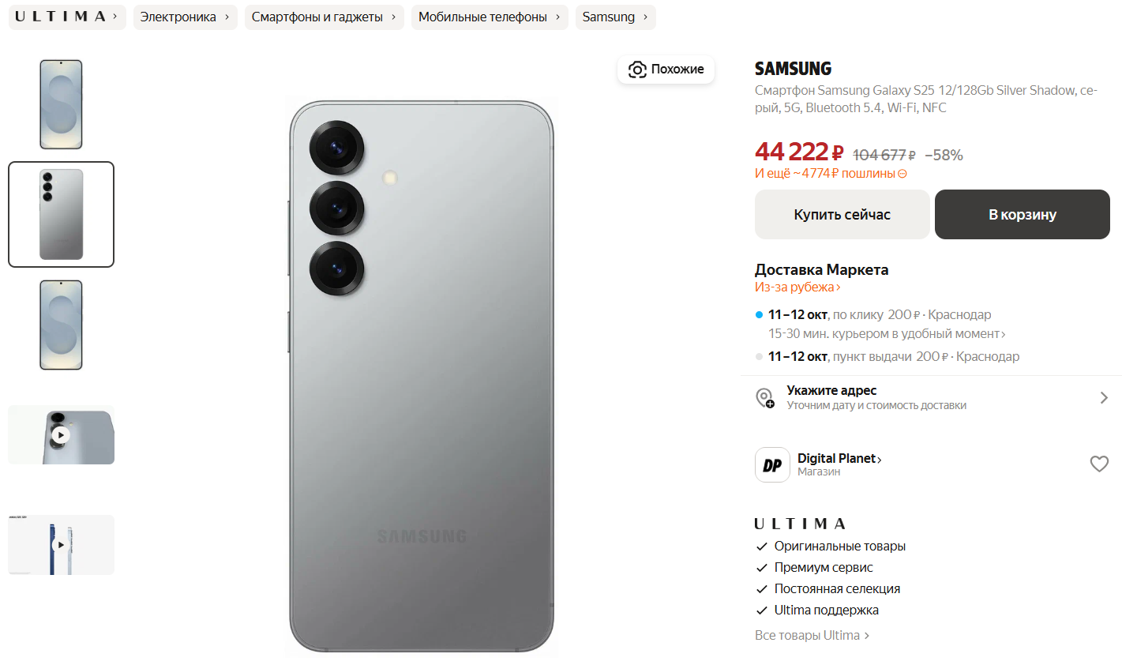
Task: Go to Мобильные телефоны breadcrumb
Action: pos(490,17)
